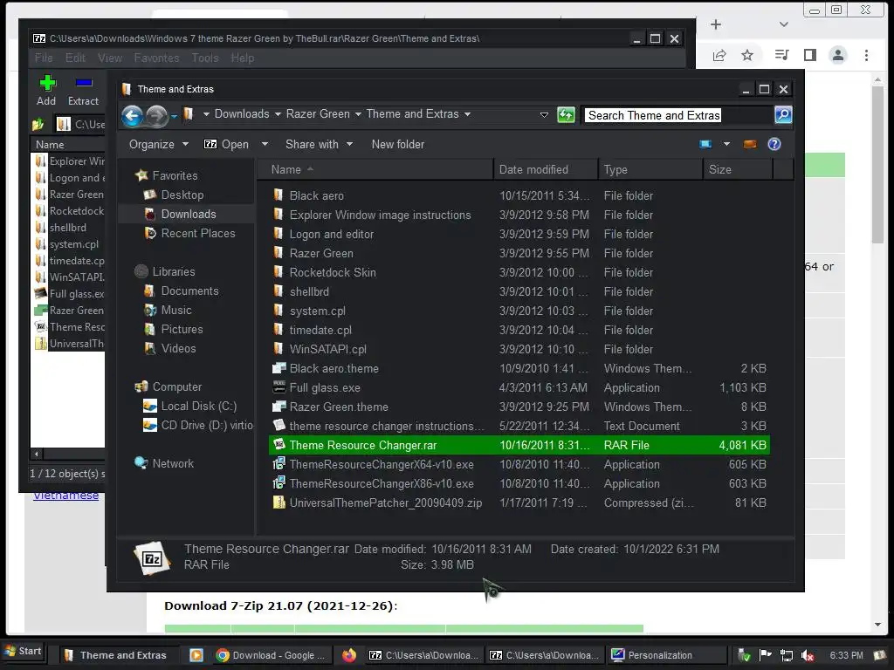Click ThemeResourceChangerX64-v10.exe application icon

click(279, 464)
